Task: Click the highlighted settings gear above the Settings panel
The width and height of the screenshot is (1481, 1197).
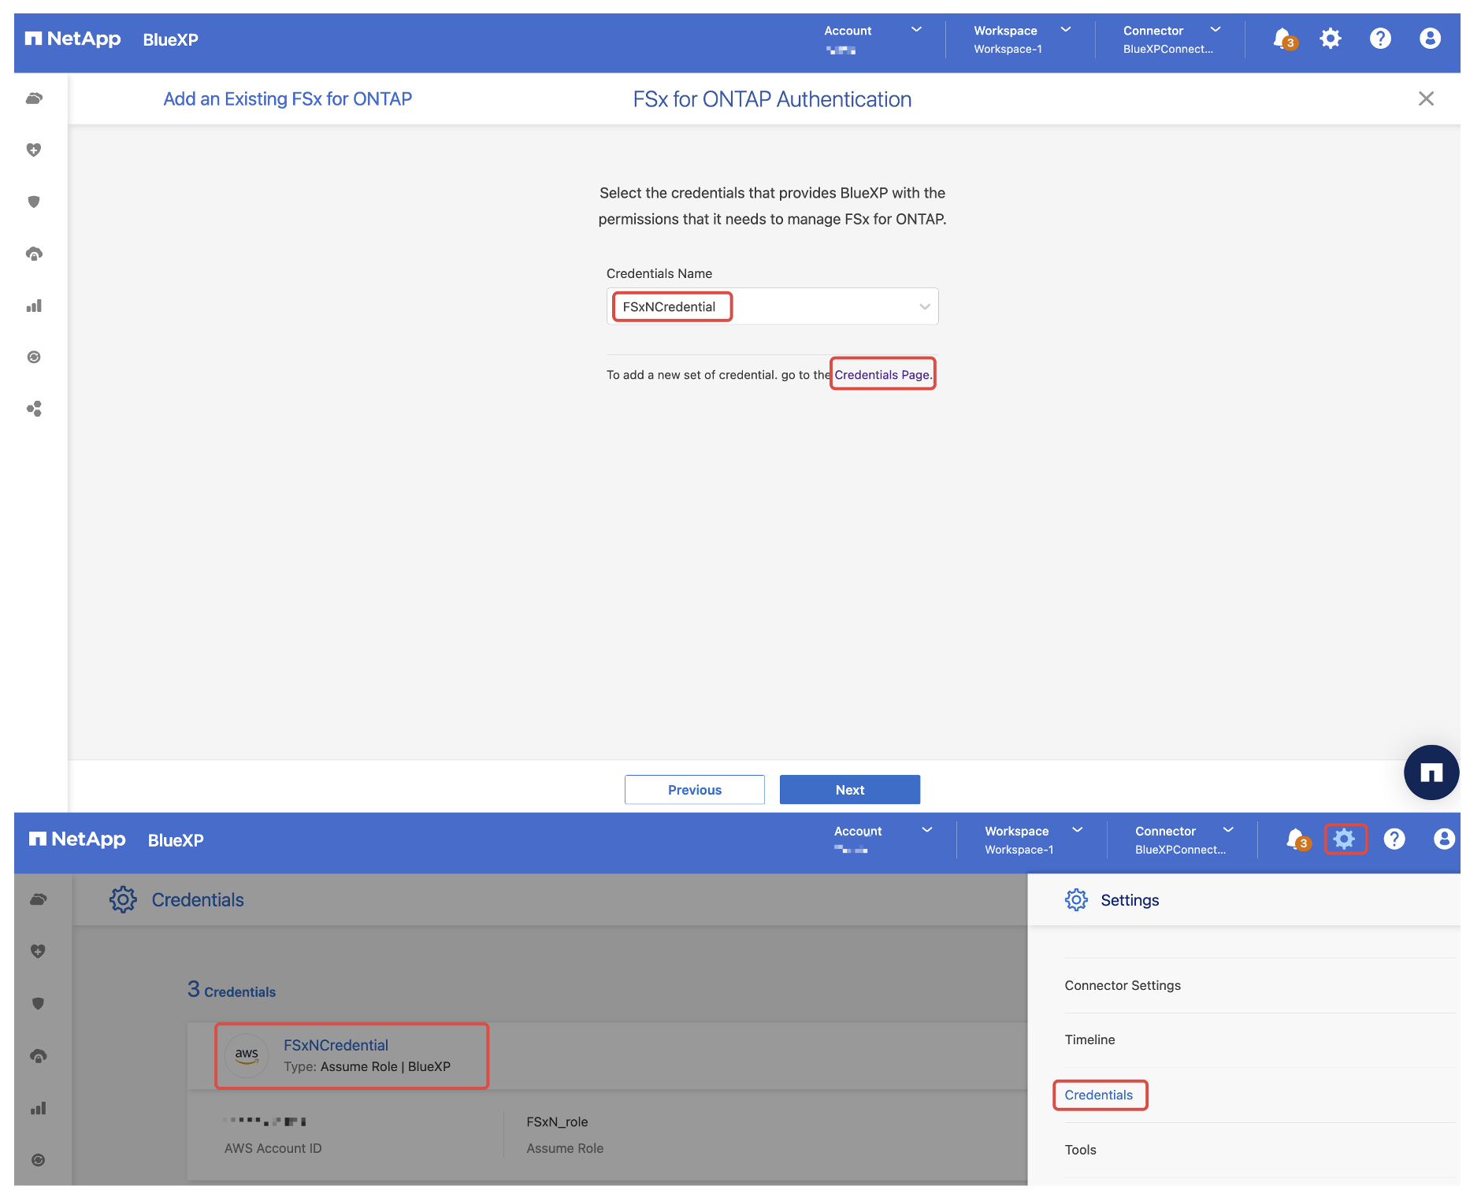Action: coord(1345,839)
